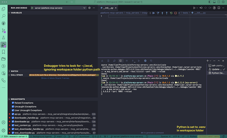Click the workspace search bar in title
The image size is (227, 138).
pos(117,2)
